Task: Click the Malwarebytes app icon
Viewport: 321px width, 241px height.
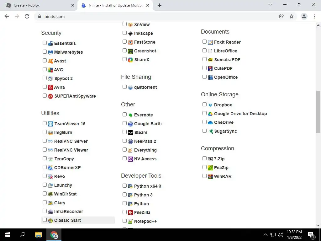Action: (x=50, y=52)
